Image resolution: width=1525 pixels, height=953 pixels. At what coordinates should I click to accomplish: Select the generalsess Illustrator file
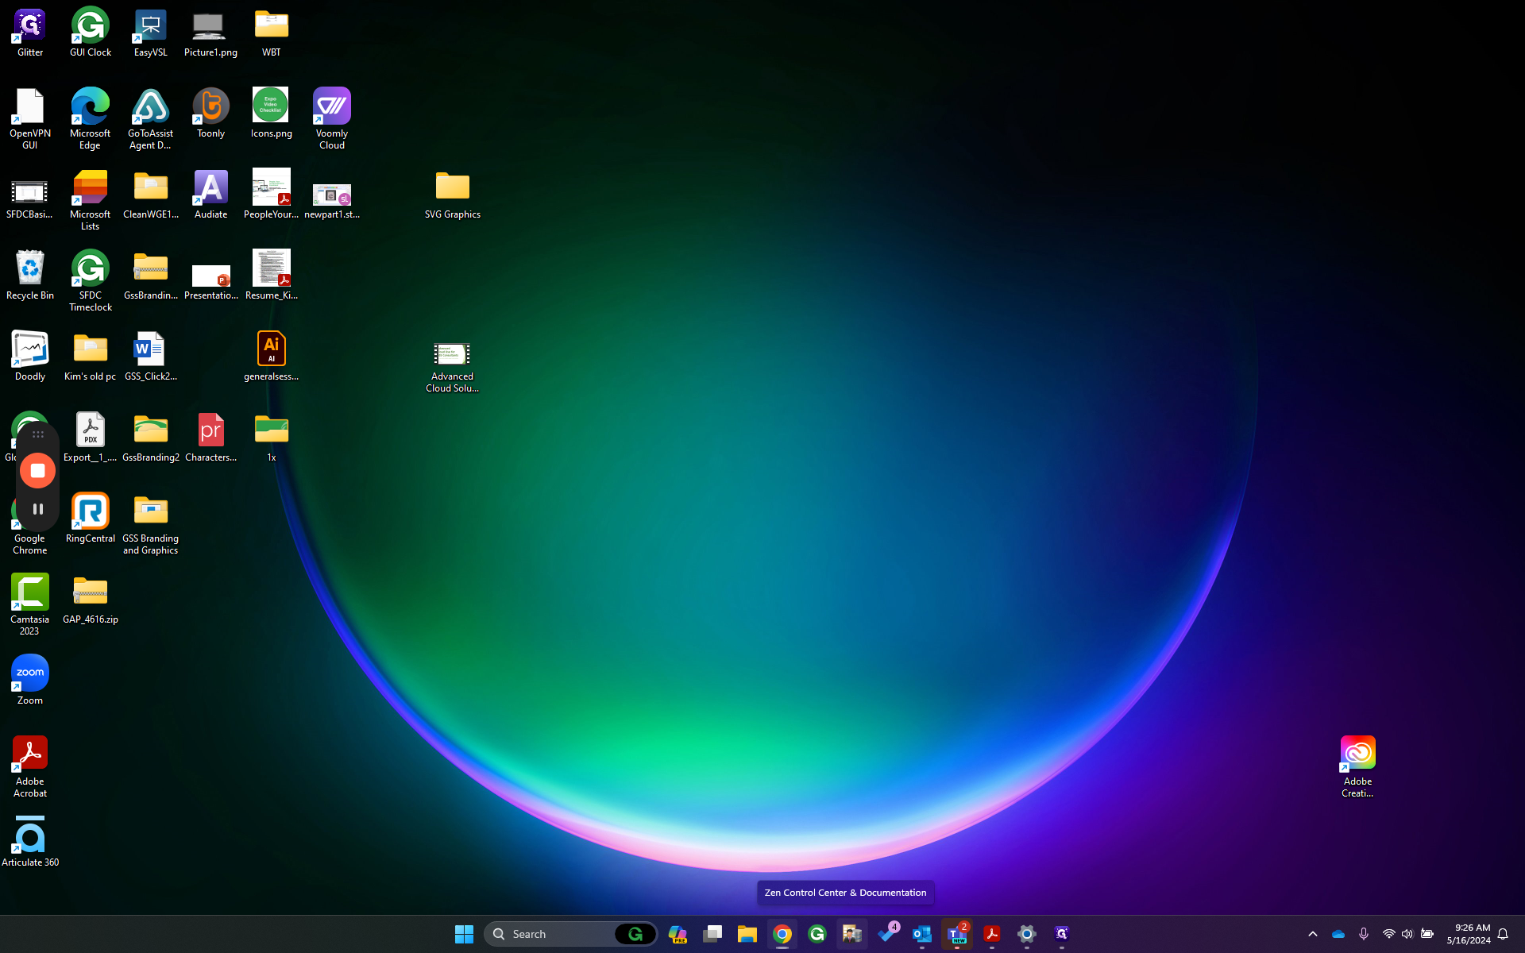(x=272, y=357)
